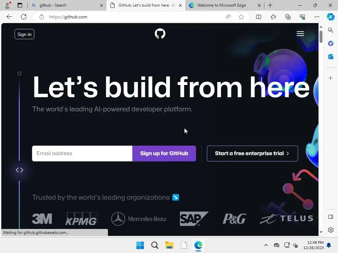
Task: Close Welcome to Microsoft Edge tab
Action: (x=259, y=5)
